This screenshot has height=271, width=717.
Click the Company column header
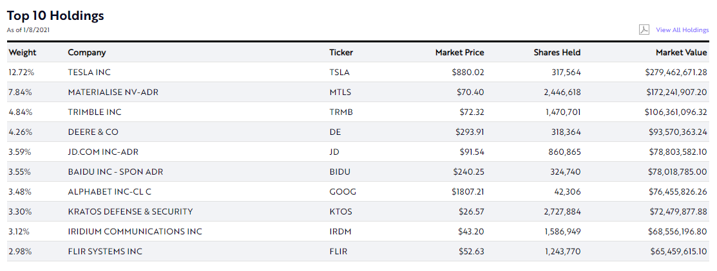point(86,53)
